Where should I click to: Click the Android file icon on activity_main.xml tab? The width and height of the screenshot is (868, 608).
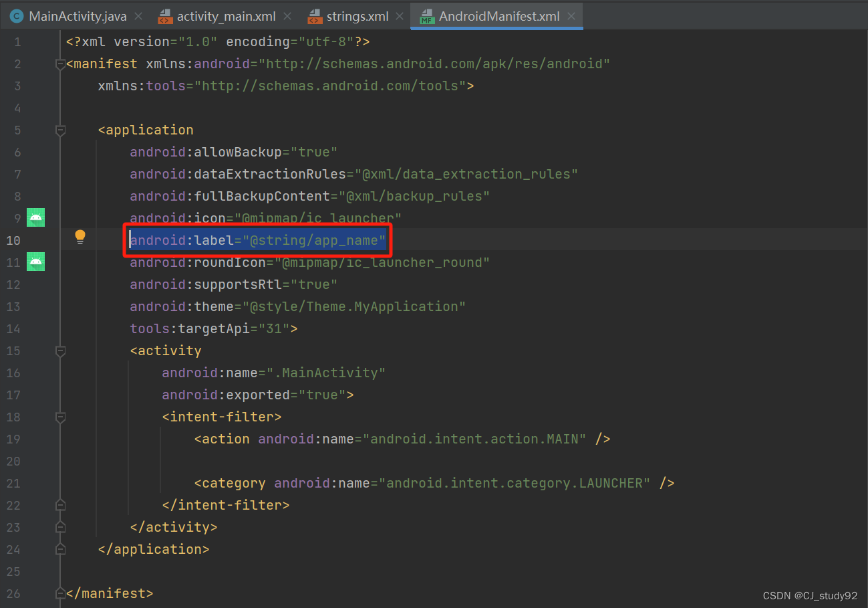pyautogui.click(x=165, y=16)
